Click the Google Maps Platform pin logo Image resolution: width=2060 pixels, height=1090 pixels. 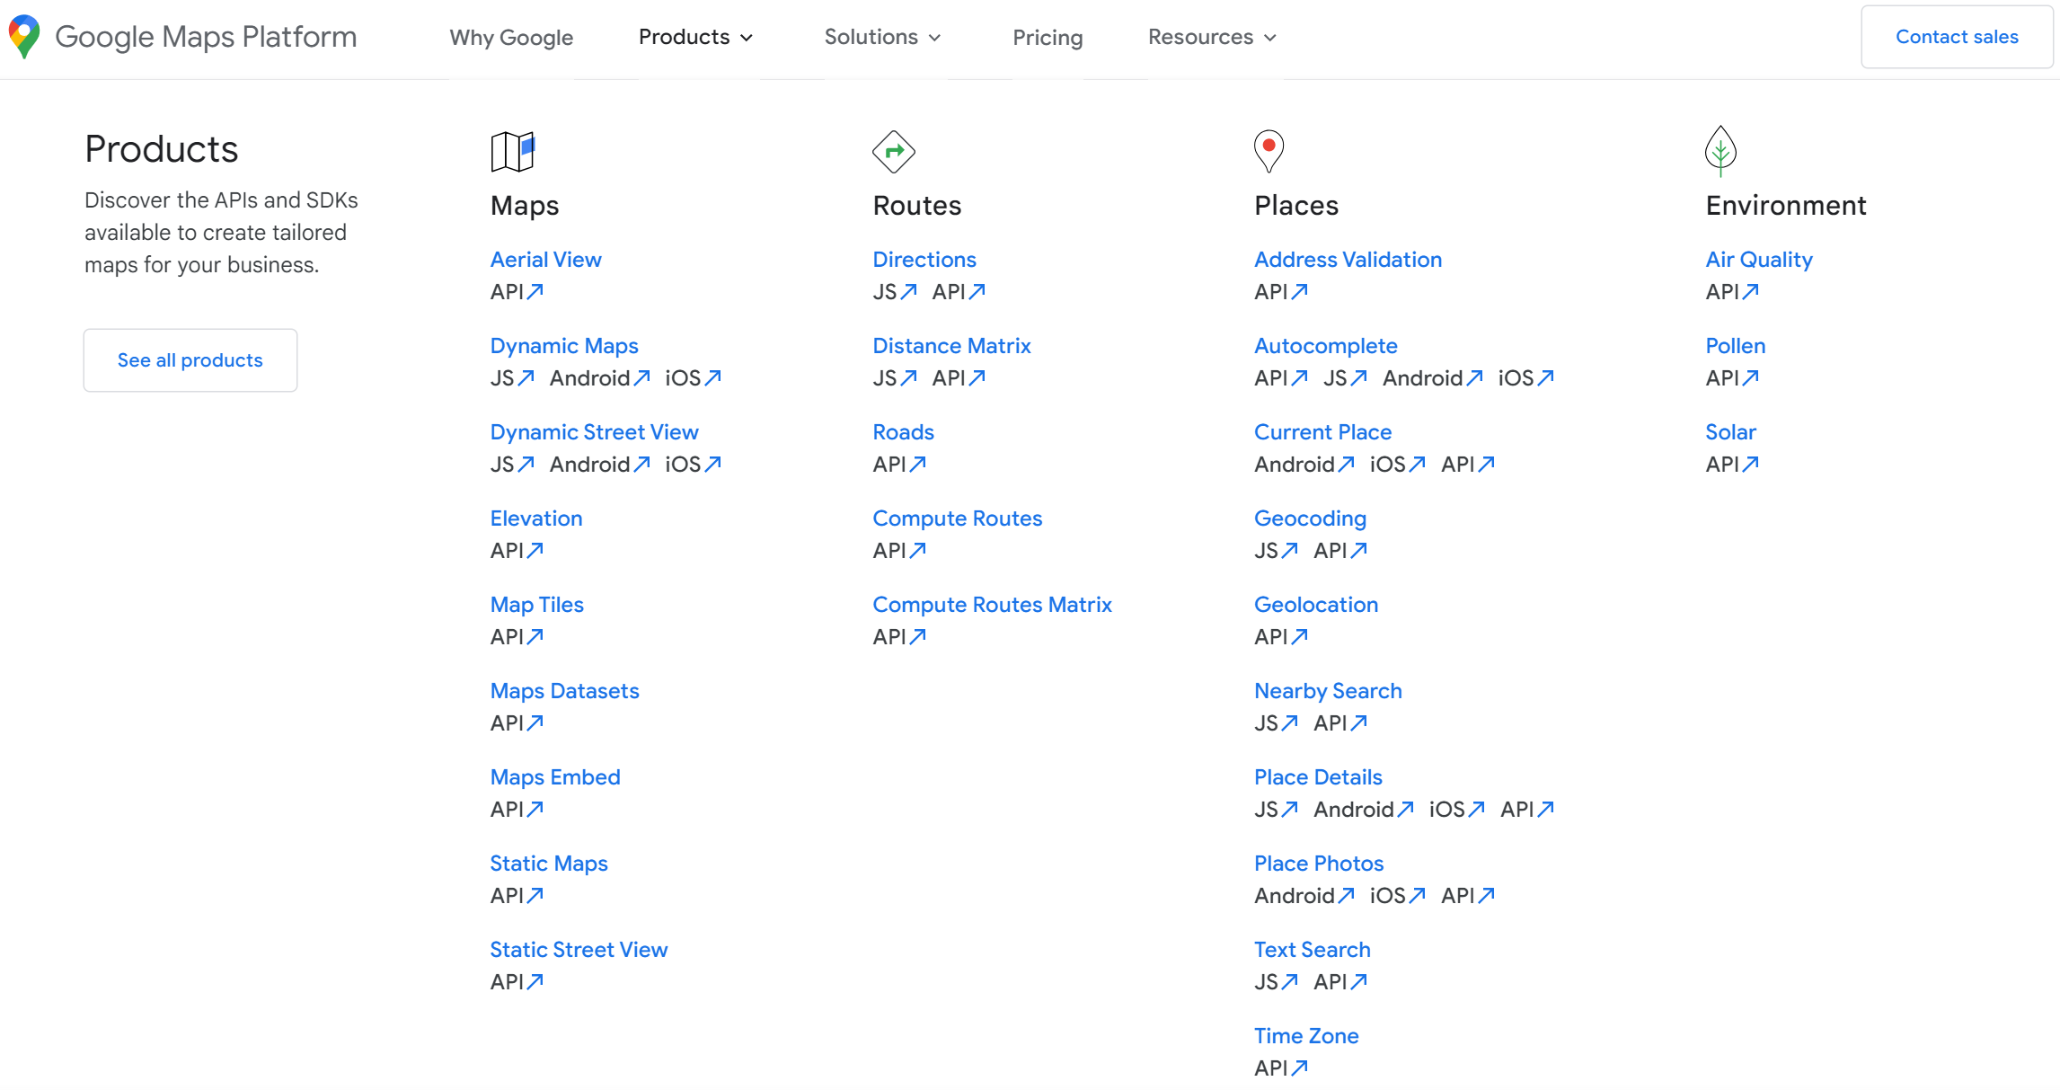click(x=24, y=37)
